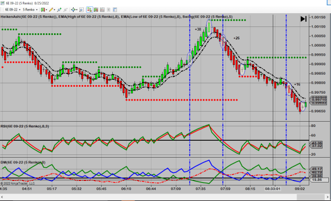This screenshot has height=201, width=331.
Task: Click the scrollbar left arrow
Action: coord(2,197)
